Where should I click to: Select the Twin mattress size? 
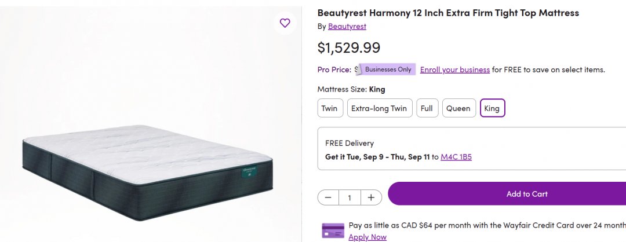(330, 108)
